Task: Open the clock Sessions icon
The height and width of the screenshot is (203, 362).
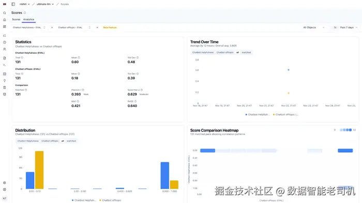Action: pyautogui.click(x=4, y=42)
